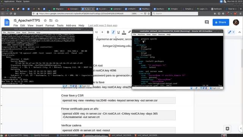Click the browser reload button
243x137 pixels.
(11, 14)
